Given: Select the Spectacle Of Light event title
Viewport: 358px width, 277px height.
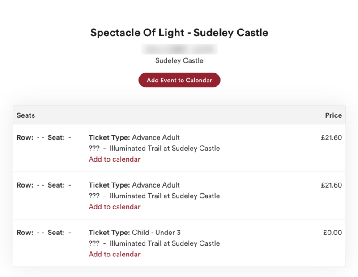Looking at the screenshot, I should [x=179, y=33].
